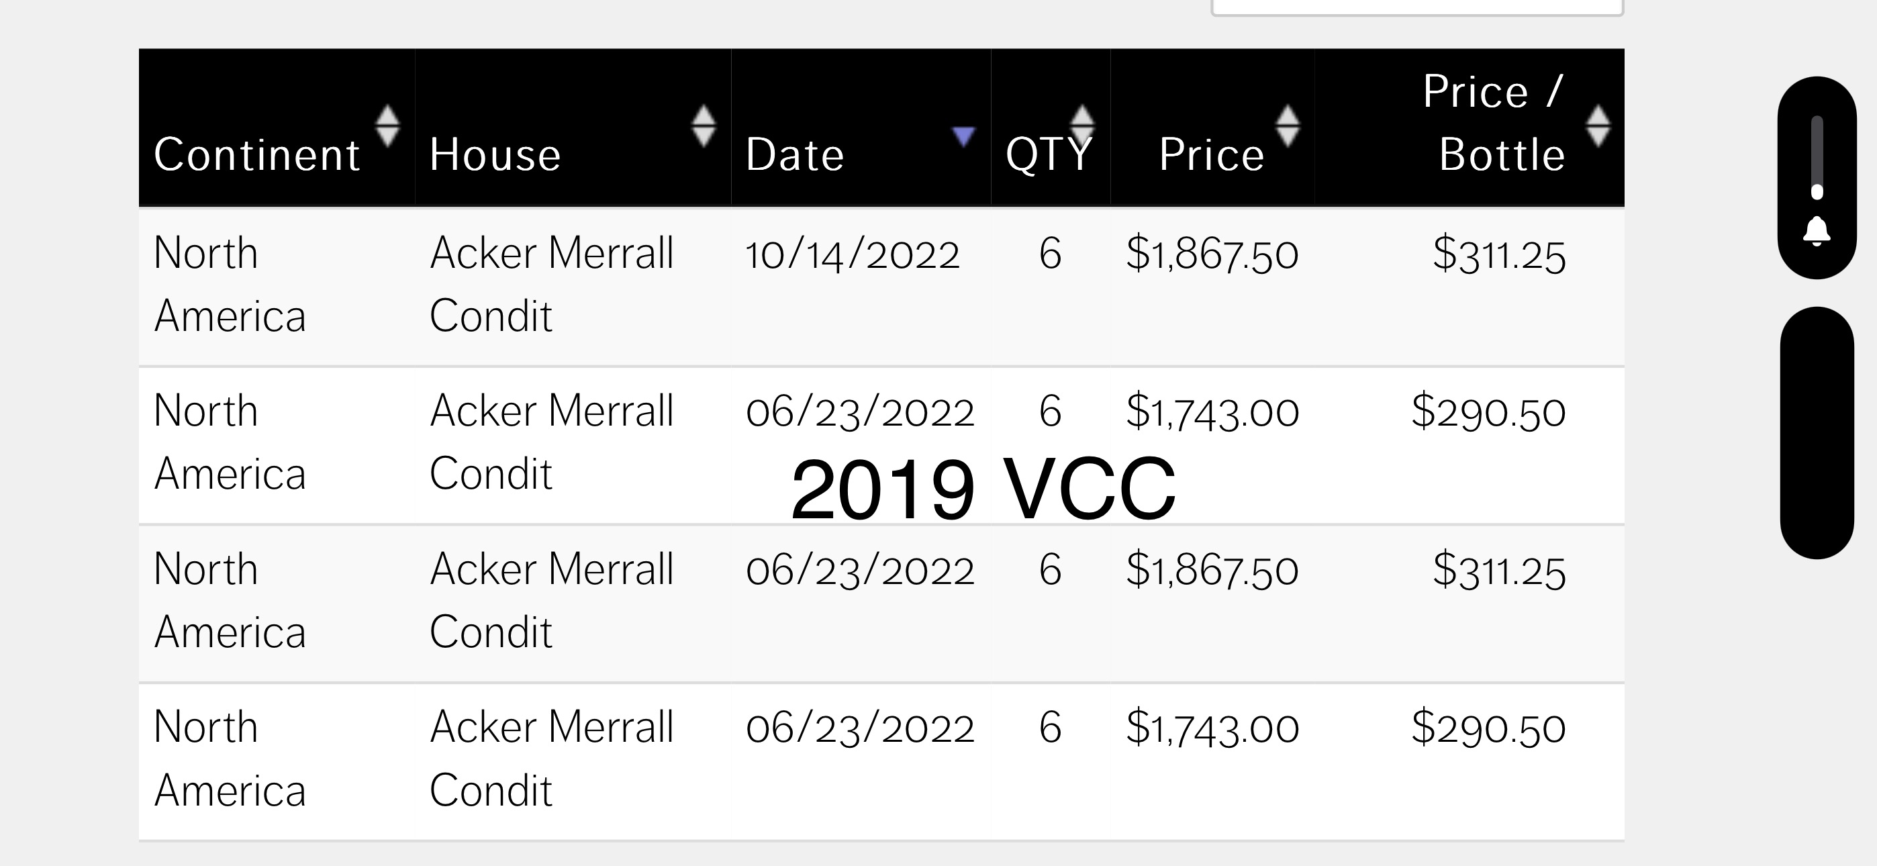Sort table by Continent column arrows
Viewport: 1877px width, 866px height.
click(x=387, y=126)
